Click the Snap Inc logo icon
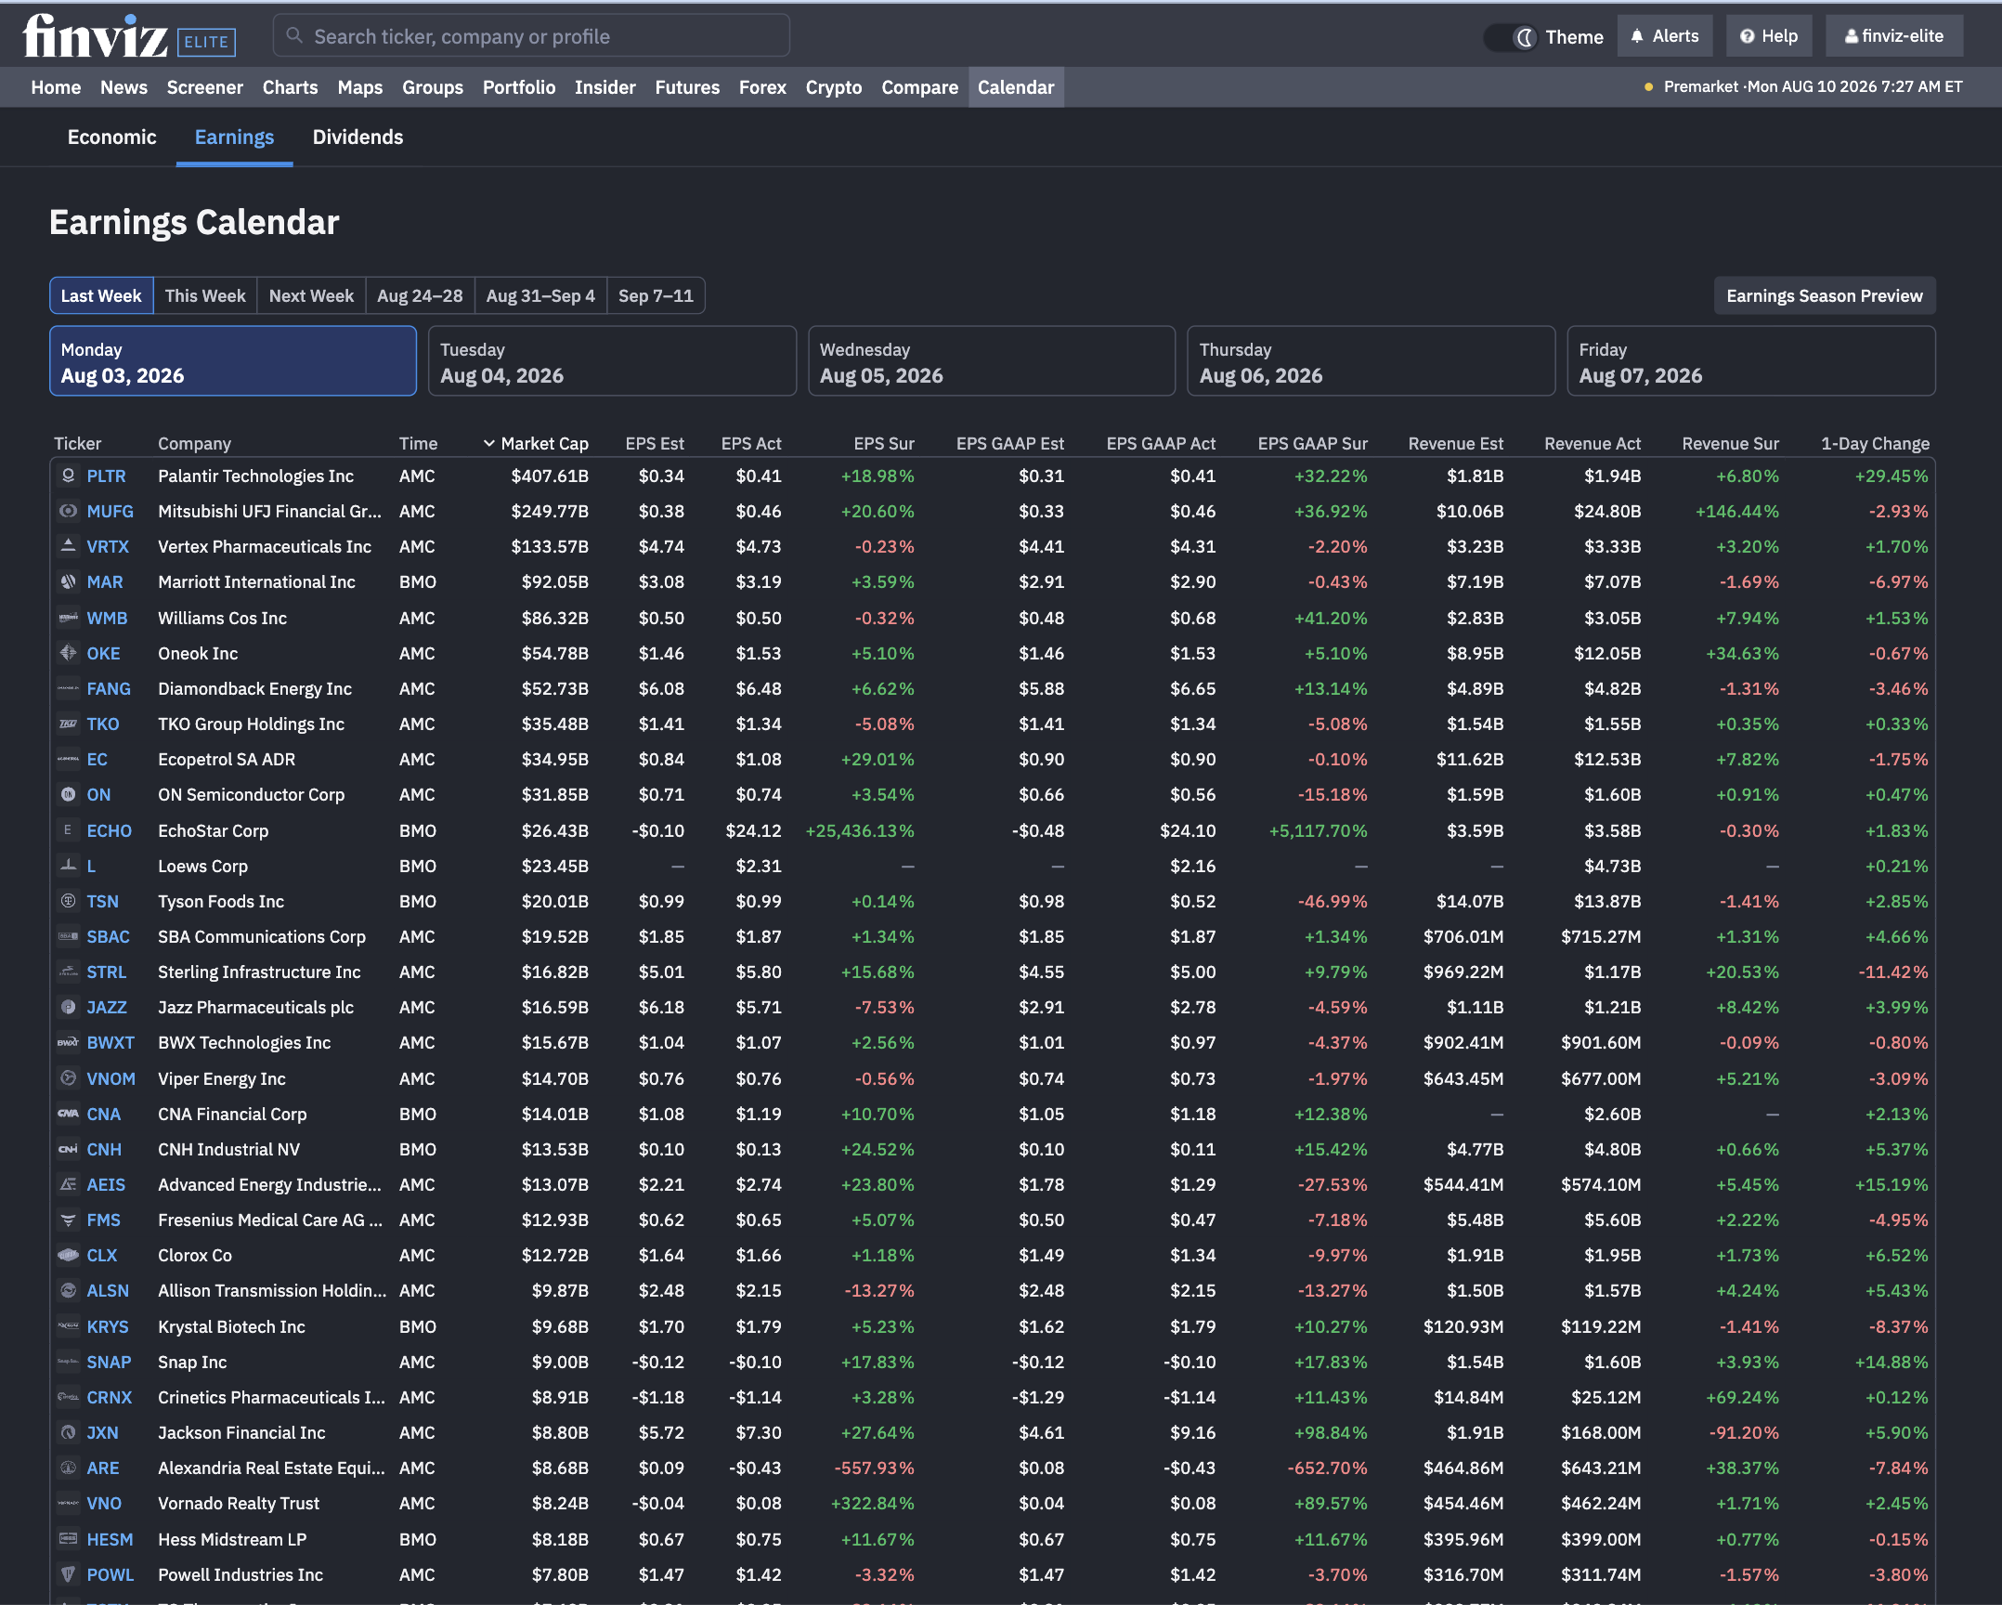Image resolution: width=2002 pixels, height=1605 pixels. 68,1362
